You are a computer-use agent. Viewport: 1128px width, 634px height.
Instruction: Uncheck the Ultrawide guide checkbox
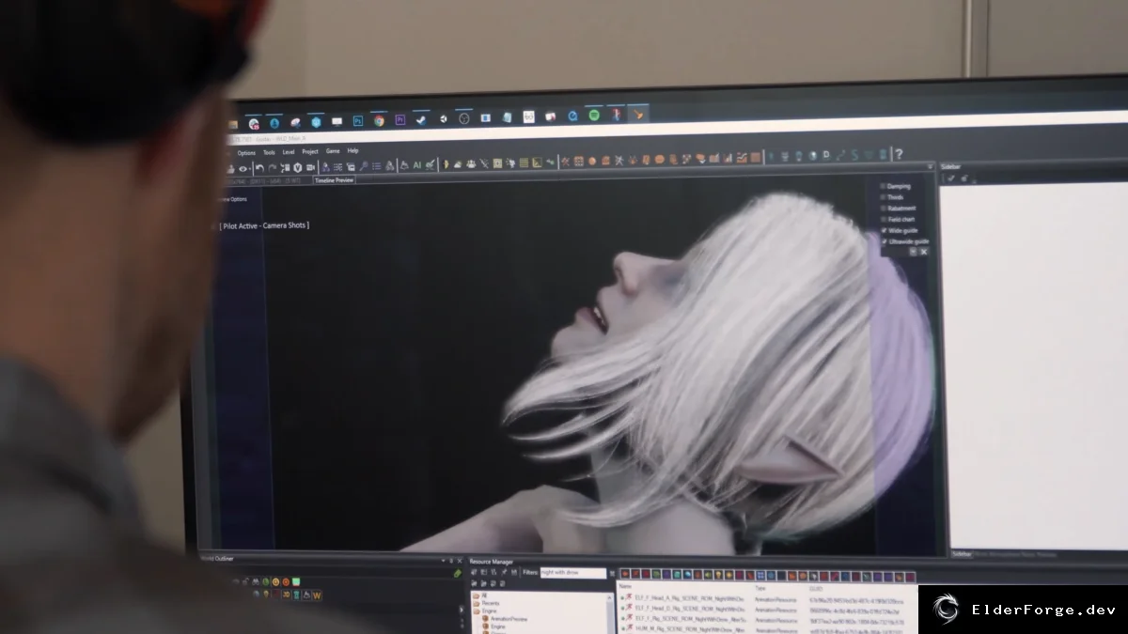coord(883,241)
